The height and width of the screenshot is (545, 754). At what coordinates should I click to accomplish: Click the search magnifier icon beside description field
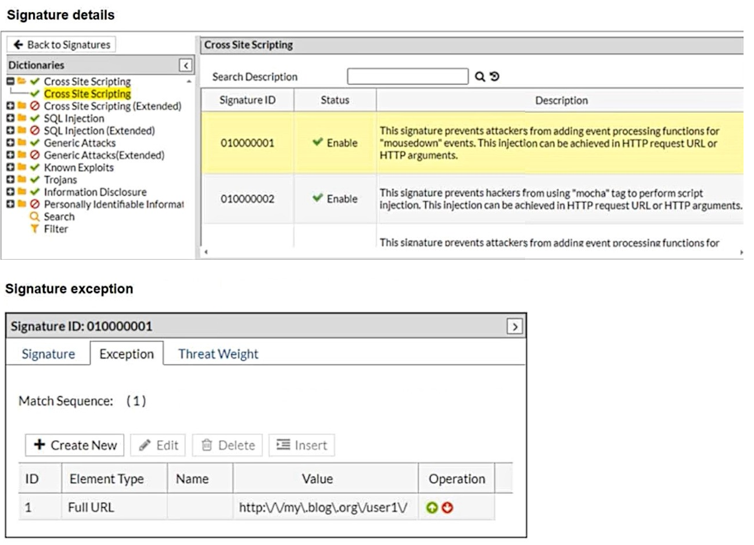click(480, 77)
